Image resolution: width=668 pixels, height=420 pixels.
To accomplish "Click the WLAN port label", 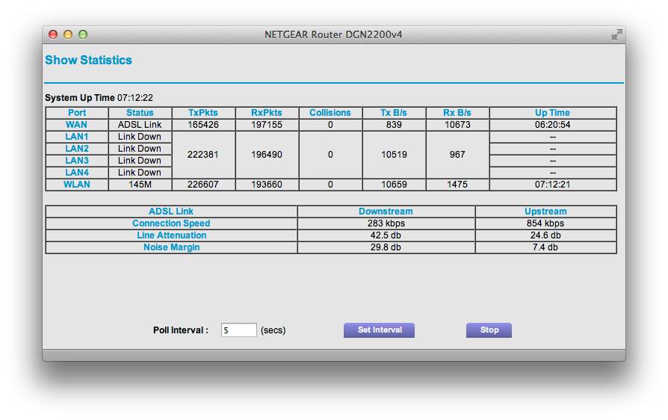I will tap(77, 185).
